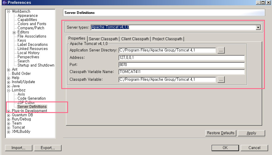272x155 pixels.
Task: Select Search in the tree
Action: click(x=23, y=61)
